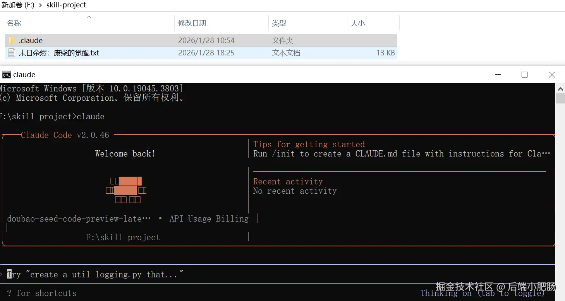Click the text document icon of 末日余烬 file

(12, 53)
